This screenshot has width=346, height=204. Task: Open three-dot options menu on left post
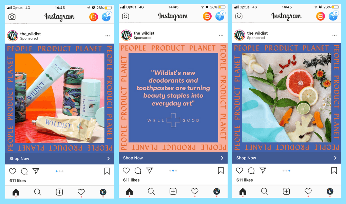click(x=108, y=36)
